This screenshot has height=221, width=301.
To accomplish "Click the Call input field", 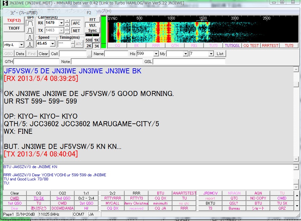I will [x=73, y=54].
